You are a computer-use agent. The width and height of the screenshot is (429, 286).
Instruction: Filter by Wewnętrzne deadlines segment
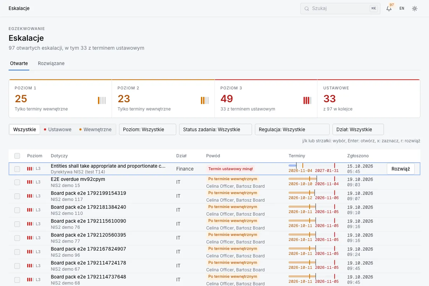95,129
